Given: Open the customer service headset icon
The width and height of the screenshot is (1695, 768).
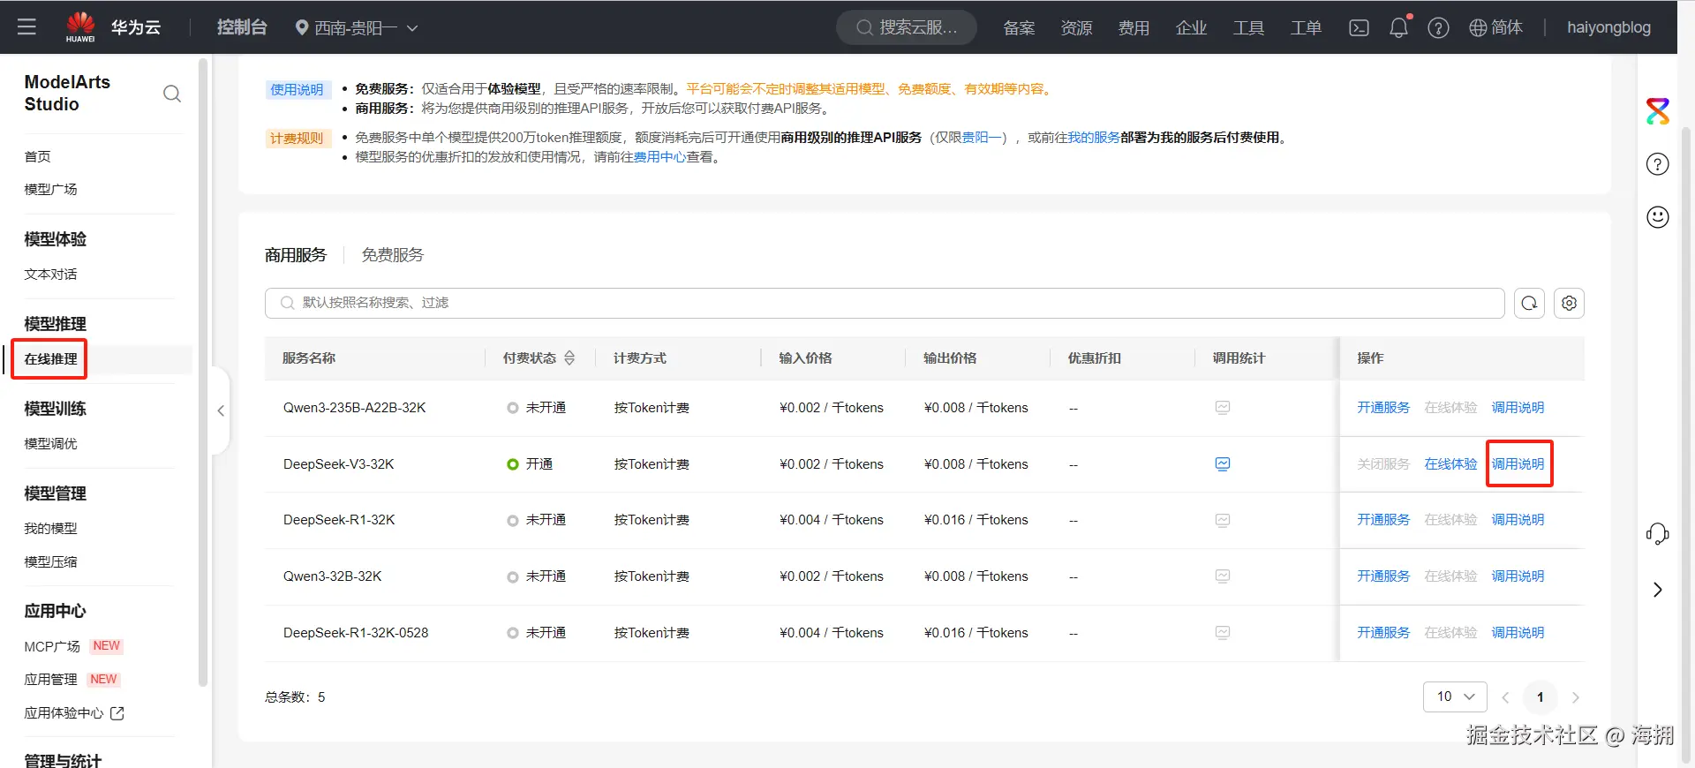Looking at the screenshot, I should [x=1658, y=533].
